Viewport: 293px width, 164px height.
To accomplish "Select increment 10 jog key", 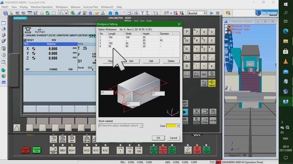I will [x=129, y=150].
